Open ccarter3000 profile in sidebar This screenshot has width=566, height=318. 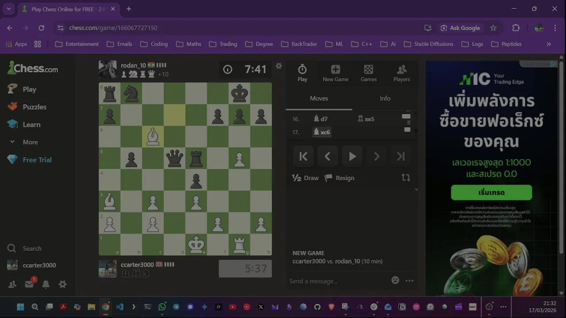(32, 265)
